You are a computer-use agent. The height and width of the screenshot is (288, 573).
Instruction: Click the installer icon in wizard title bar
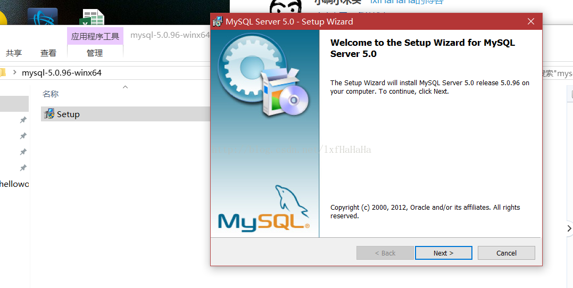click(x=218, y=22)
